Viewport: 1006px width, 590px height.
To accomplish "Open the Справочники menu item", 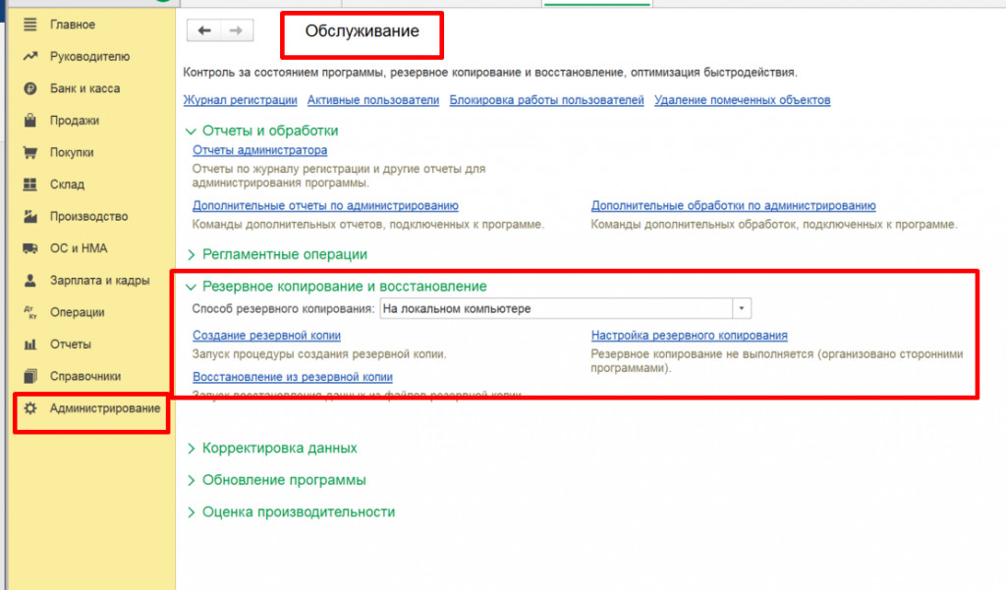I will (85, 375).
